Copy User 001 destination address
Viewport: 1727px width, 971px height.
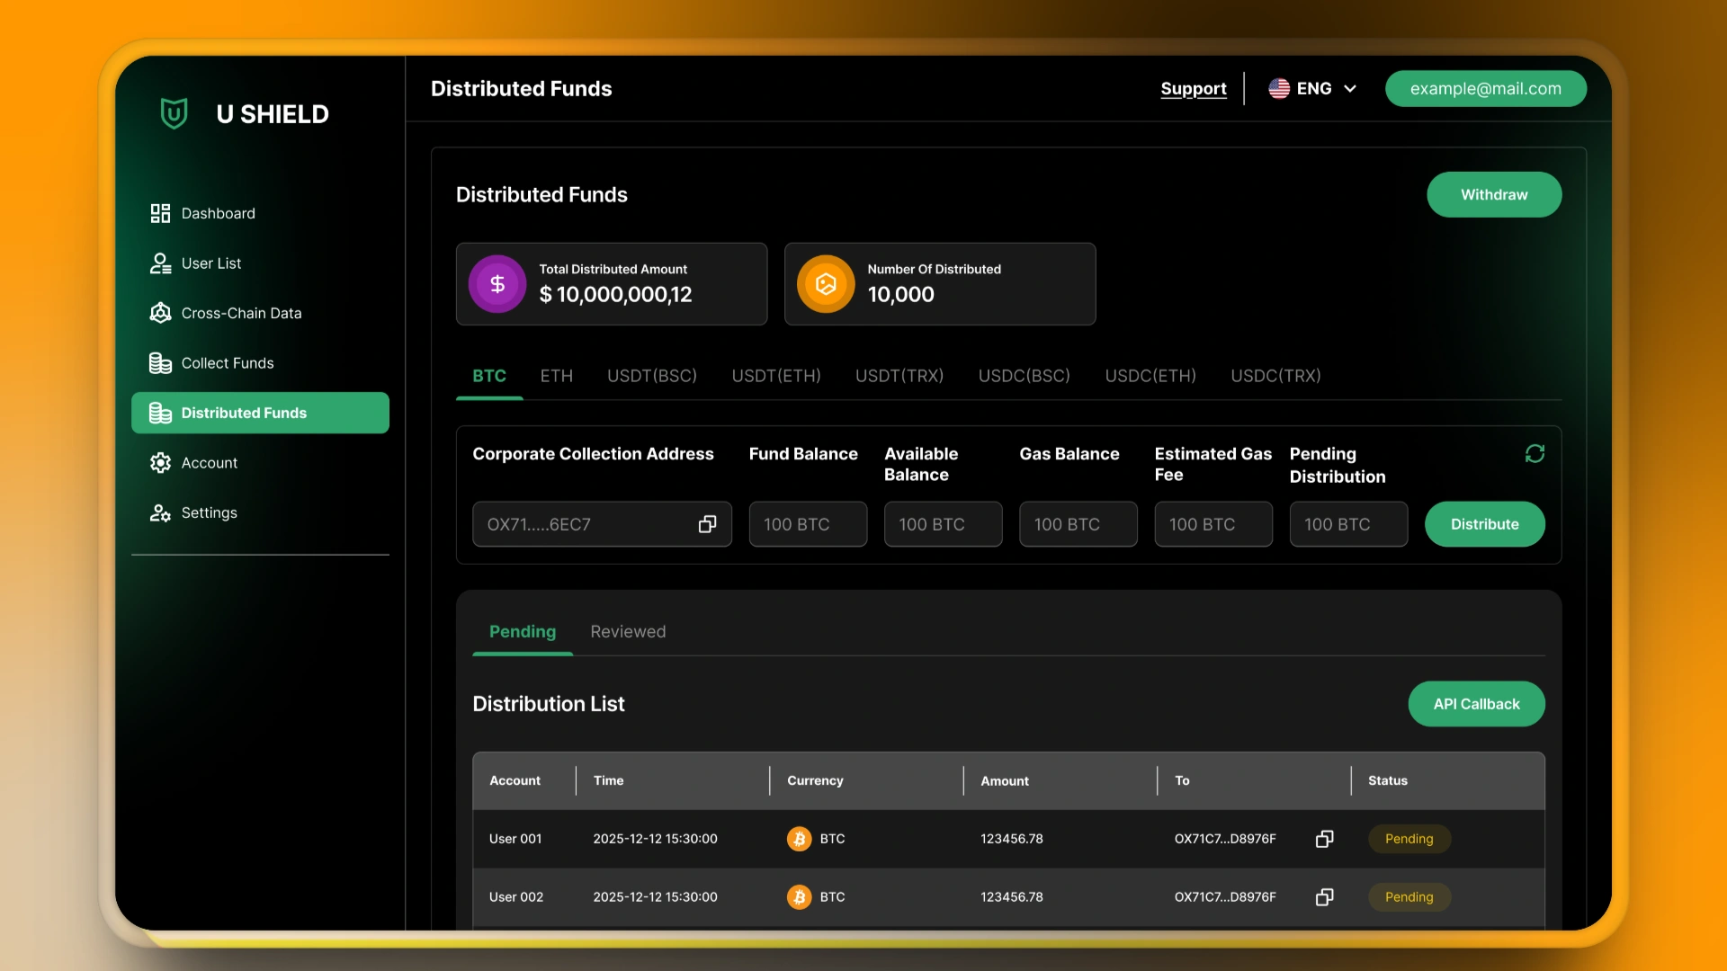coord(1324,839)
